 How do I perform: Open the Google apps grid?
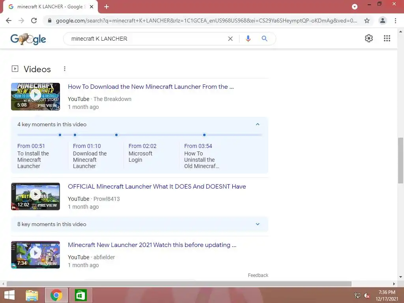pyautogui.click(x=387, y=38)
